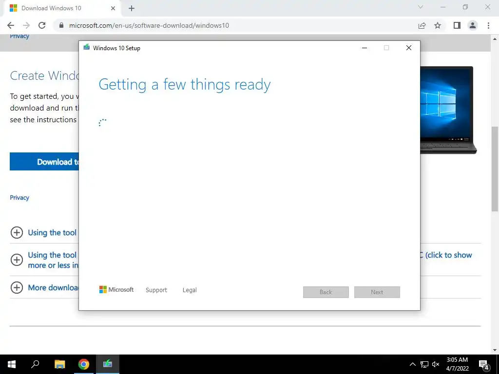Minimize the Windows 10 Setup window
499x374 pixels.
coord(365,48)
